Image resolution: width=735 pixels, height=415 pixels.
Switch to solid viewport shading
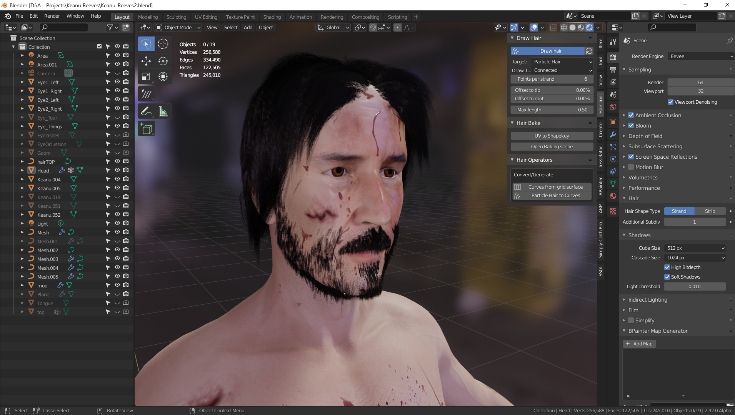coord(572,27)
